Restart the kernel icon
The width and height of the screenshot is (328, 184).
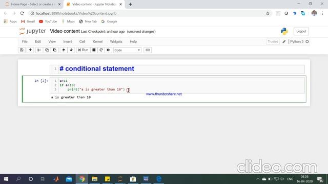[101, 50]
